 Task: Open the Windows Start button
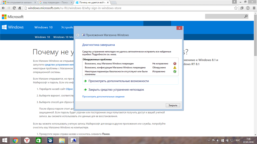(x=5, y=140)
